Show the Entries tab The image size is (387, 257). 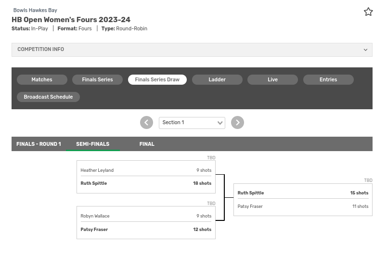(328, 80)
